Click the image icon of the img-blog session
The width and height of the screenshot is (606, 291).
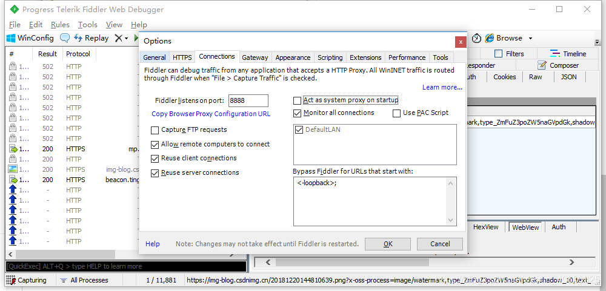click(13, 169)
